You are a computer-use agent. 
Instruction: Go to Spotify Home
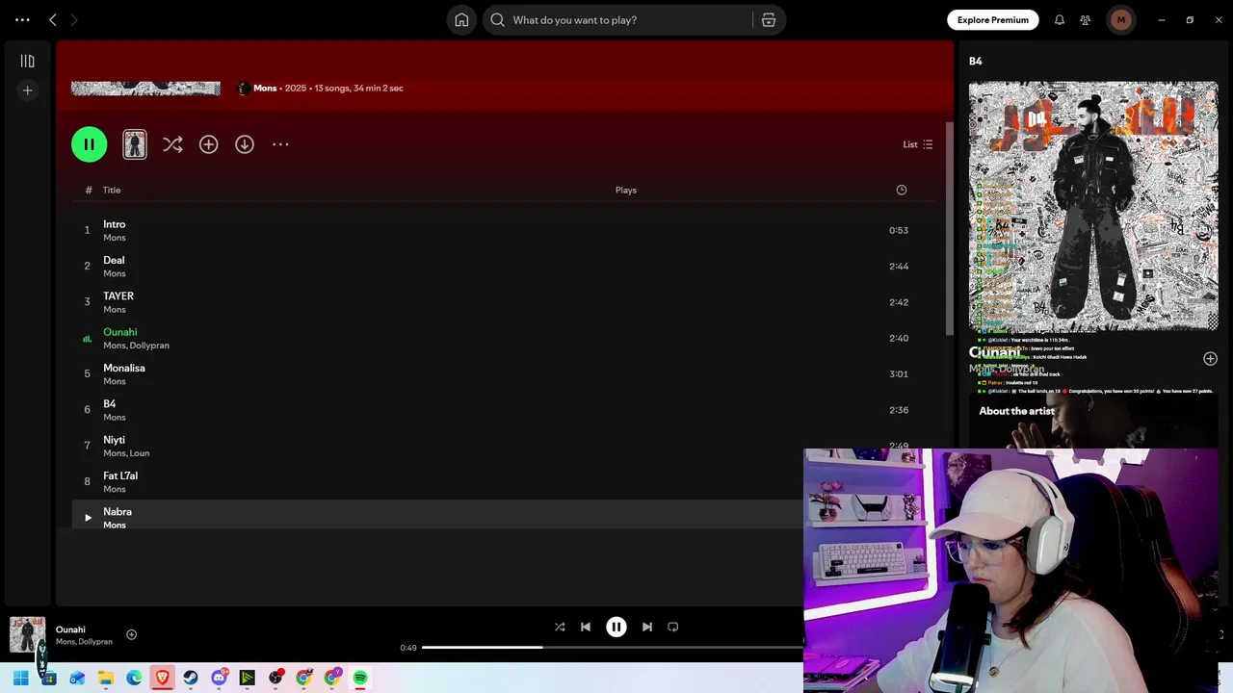click(461, 20)
